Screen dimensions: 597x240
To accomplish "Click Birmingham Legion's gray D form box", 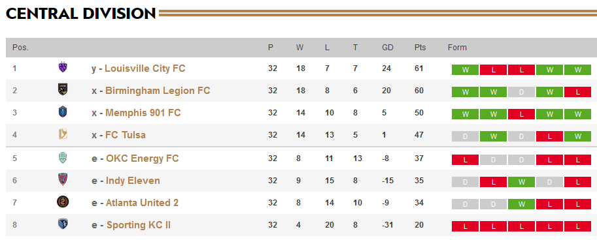I will pyautogui.click(x=521, y=92).
